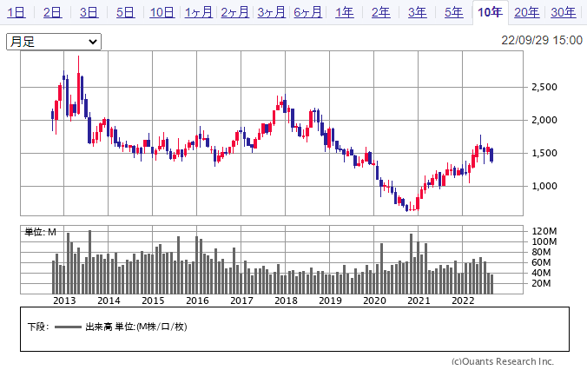Screen dimensions: 587x370
Task: Click the 2019 year axis label
Action: 330,301
